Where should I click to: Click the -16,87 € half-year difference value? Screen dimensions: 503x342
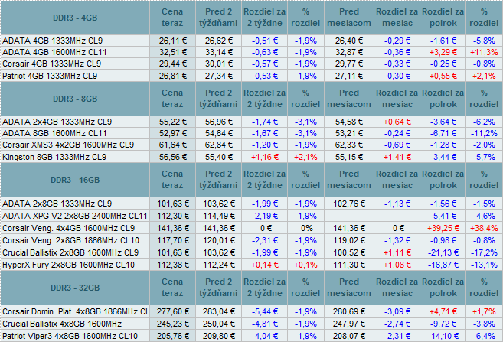coord(443,265)
